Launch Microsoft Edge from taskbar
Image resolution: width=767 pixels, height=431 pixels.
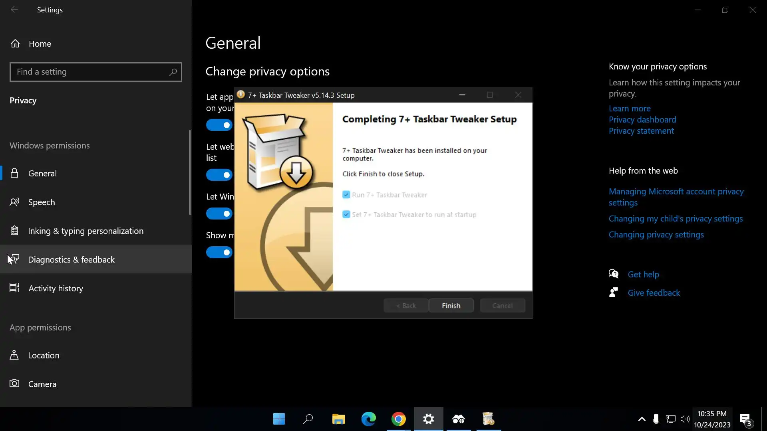368,419
